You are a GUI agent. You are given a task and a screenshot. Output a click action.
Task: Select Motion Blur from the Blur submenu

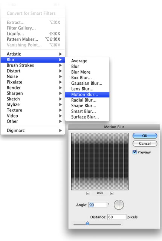[87, 94]
